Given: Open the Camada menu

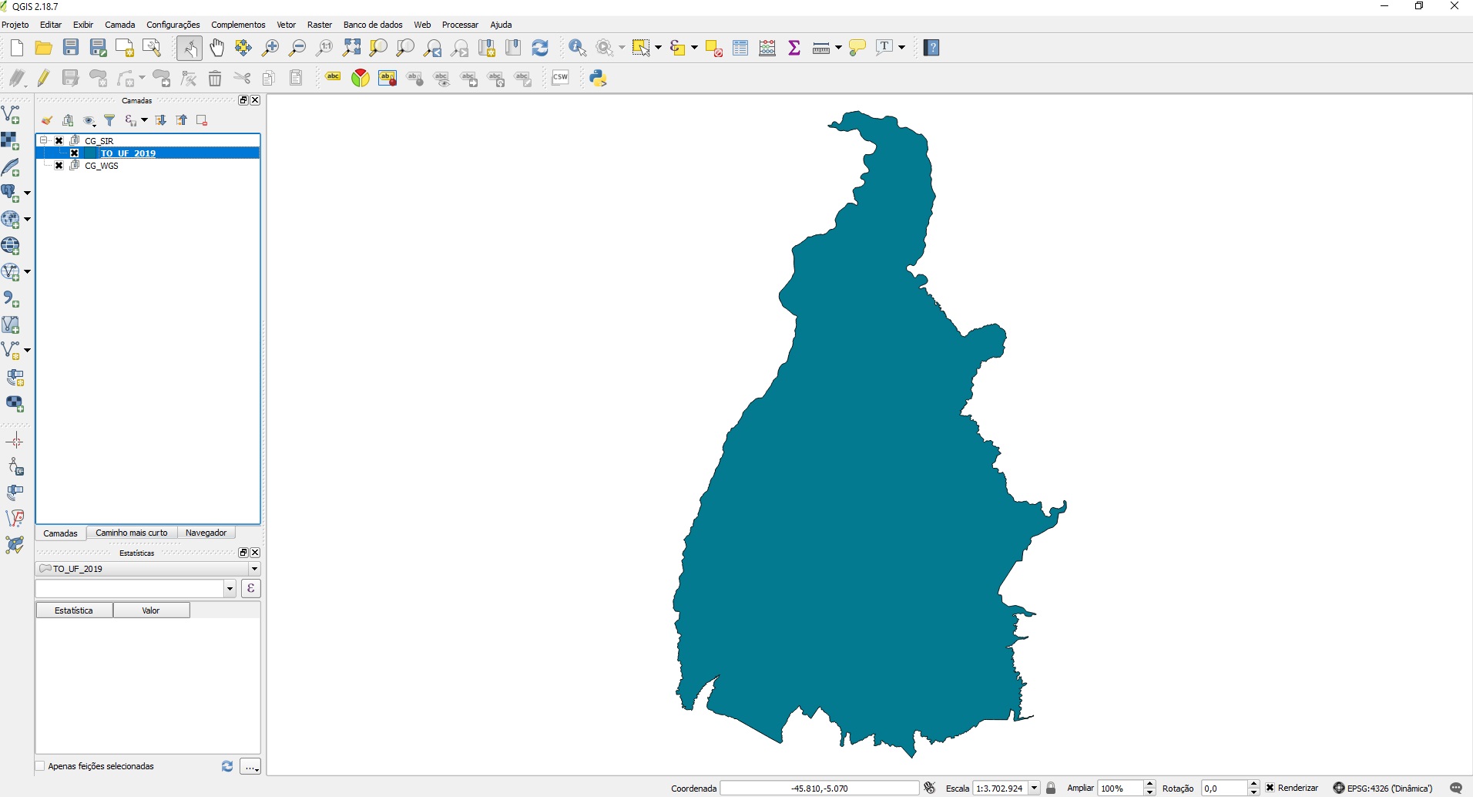Looking at the screenshot, I should (120, 25).
